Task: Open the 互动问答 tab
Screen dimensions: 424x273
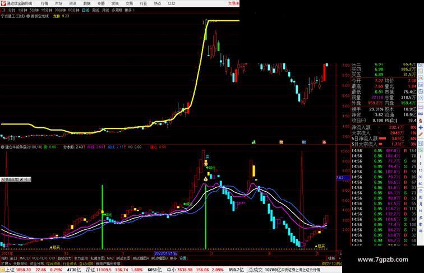Action: (x=86, y=263)
